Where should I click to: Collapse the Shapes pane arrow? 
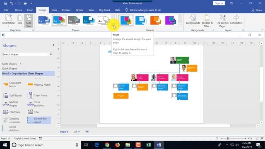click(x=53, y=45)
